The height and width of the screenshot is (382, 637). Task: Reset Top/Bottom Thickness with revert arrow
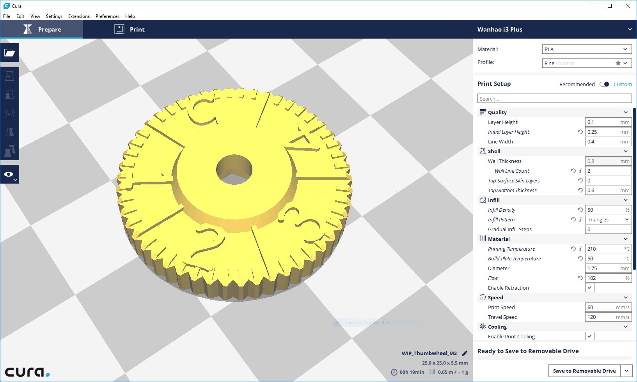coord(580,190)
